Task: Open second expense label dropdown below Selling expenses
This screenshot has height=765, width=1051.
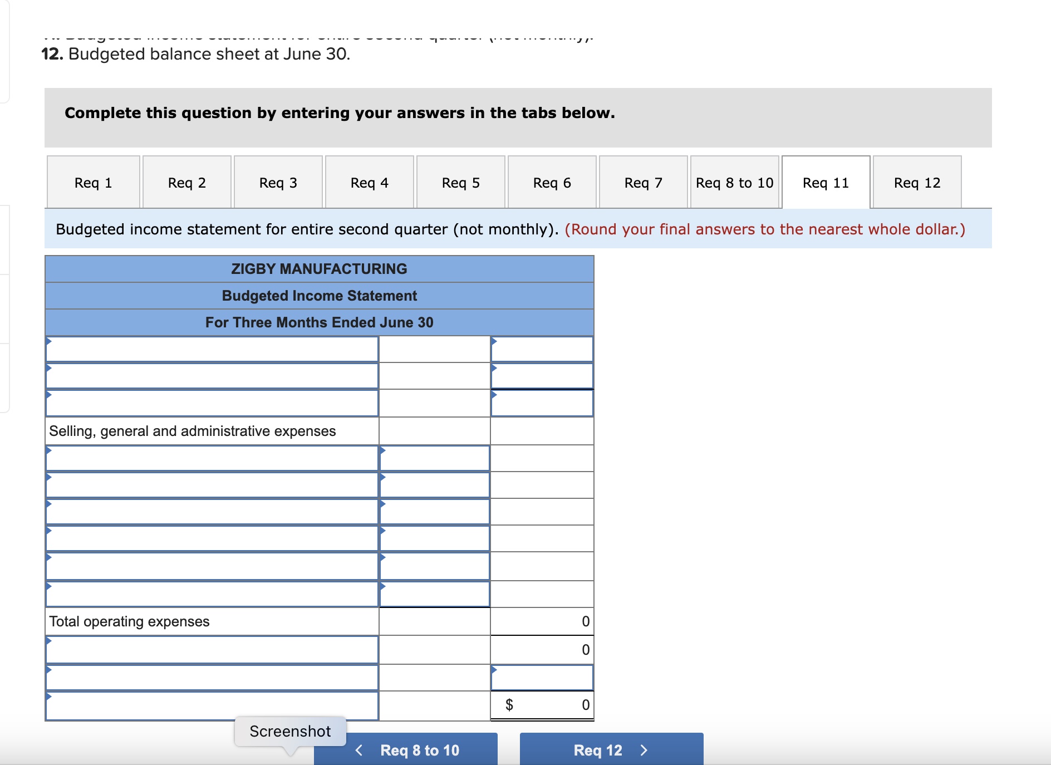Action: [x=212, y=485]
